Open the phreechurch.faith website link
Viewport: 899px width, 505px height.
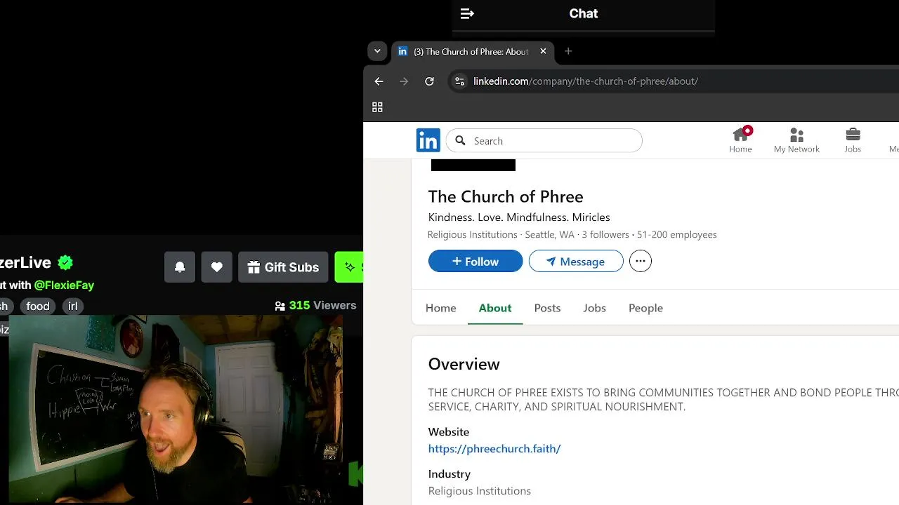click(x=494, y=448)
